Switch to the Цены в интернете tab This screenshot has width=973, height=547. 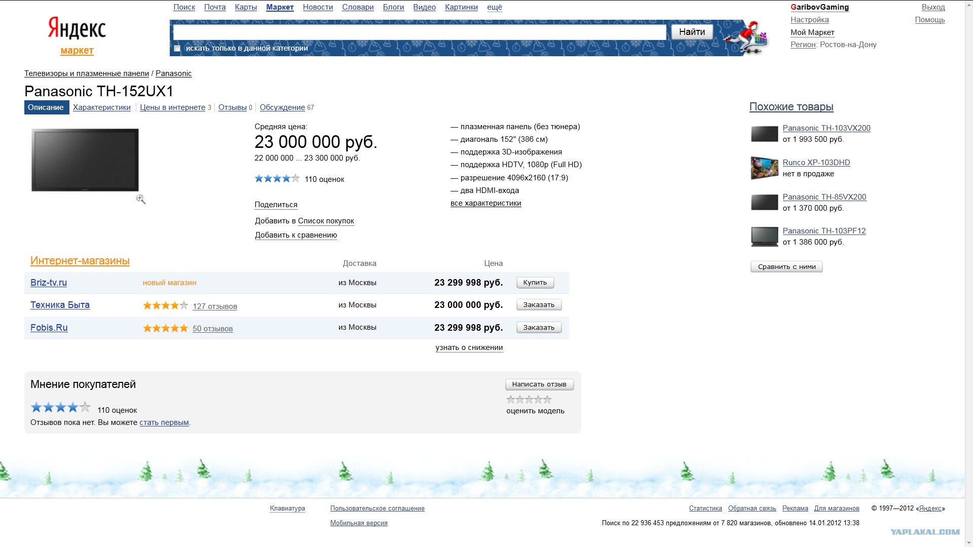click(172, 107)
